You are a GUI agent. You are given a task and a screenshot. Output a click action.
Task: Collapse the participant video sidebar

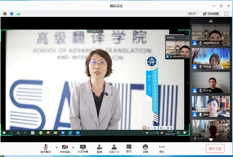coord(188,83)
